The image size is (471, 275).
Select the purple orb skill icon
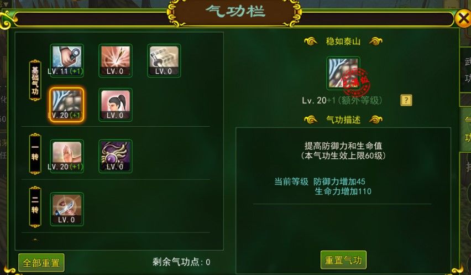click(116, 156)
